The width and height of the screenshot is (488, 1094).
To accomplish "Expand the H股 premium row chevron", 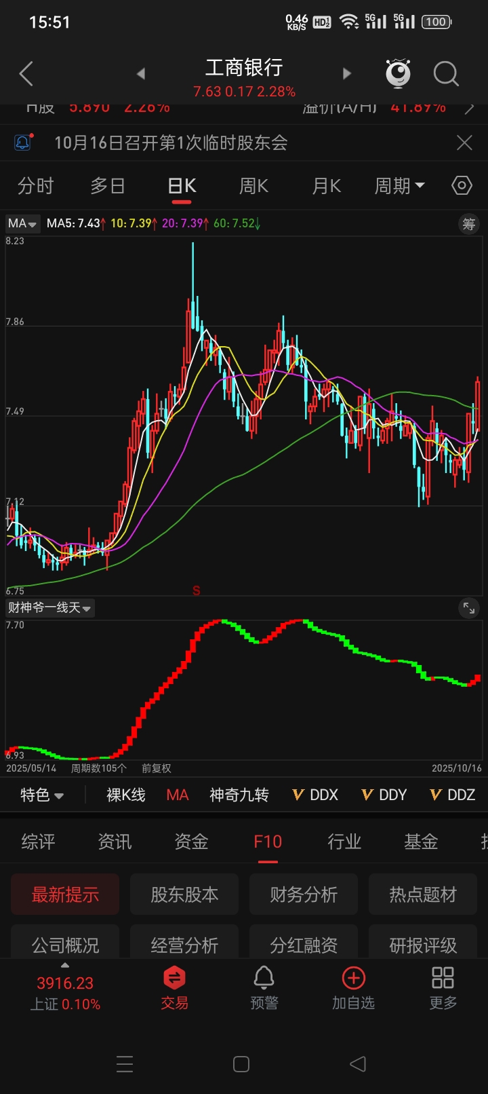I will click(469, 108).
